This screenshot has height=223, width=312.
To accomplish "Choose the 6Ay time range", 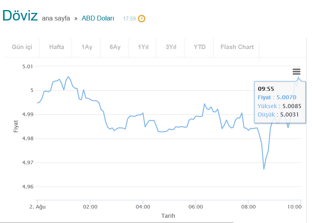I will click(x=115, y=47).
